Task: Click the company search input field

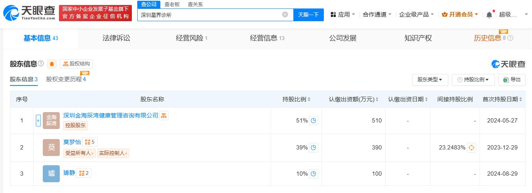Action: [x=210, y=15]
